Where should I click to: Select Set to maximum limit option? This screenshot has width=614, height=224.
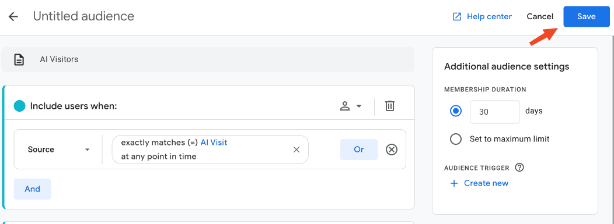pyautogui.click(x=456, y=139)
